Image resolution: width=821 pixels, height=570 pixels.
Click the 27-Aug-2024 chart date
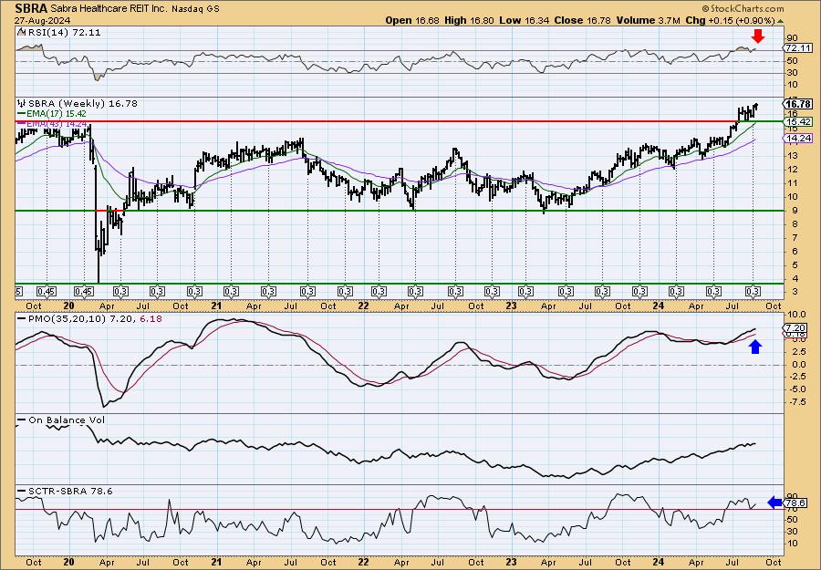click(x=40, y=20)
